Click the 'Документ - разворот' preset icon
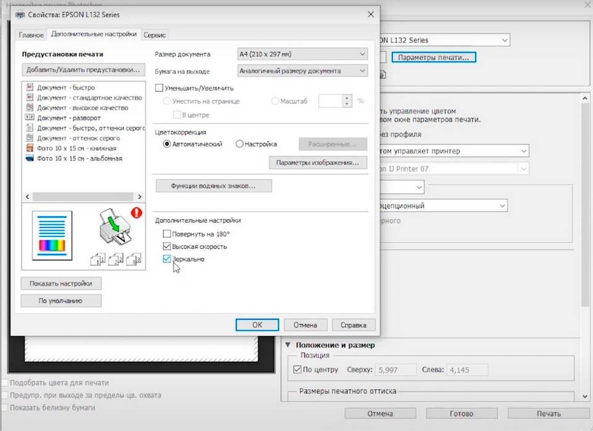 [30, 117]
